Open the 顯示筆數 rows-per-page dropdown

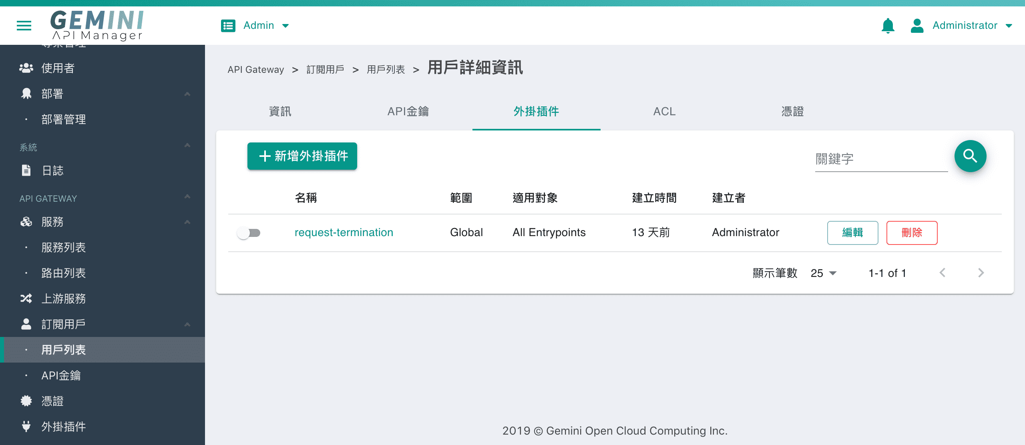pyautogui.click(x=823, y=273)
